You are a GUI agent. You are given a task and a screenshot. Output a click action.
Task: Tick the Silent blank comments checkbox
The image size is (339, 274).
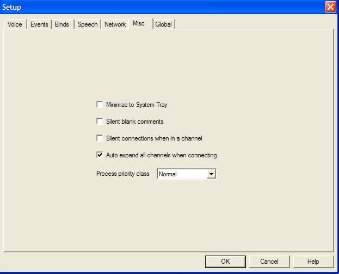click(100, 122)
